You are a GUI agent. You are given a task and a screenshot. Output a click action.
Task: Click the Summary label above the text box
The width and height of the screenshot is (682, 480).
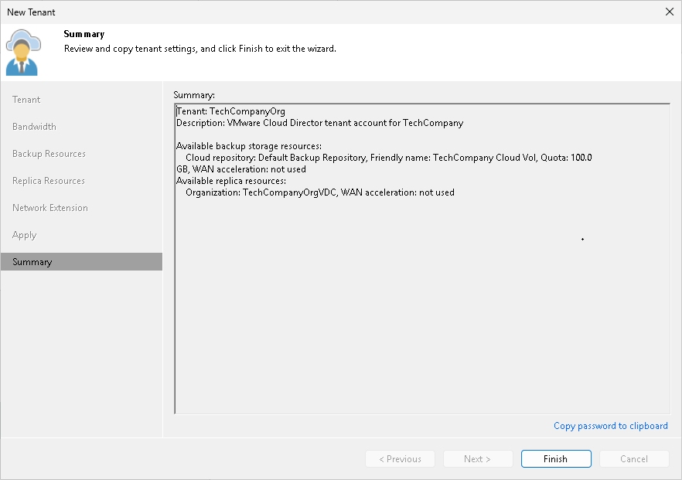click(192, 94)
